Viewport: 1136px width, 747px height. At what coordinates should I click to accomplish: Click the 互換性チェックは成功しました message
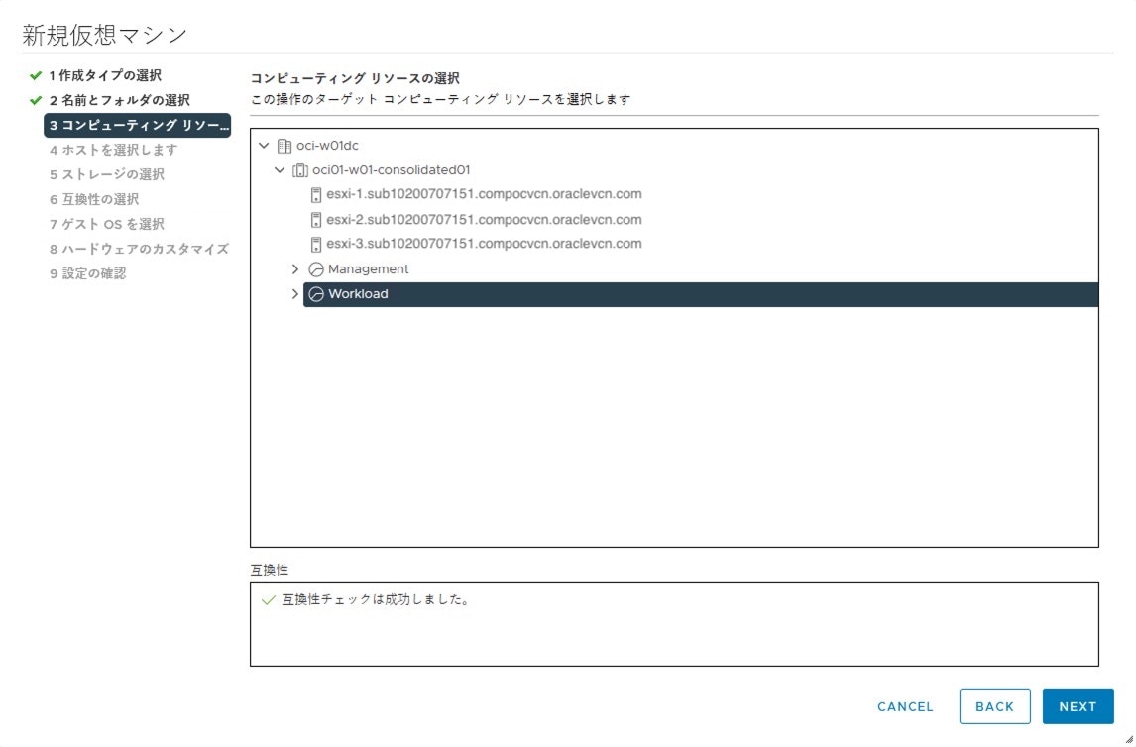pyautogui.click(x=376, y=600)
